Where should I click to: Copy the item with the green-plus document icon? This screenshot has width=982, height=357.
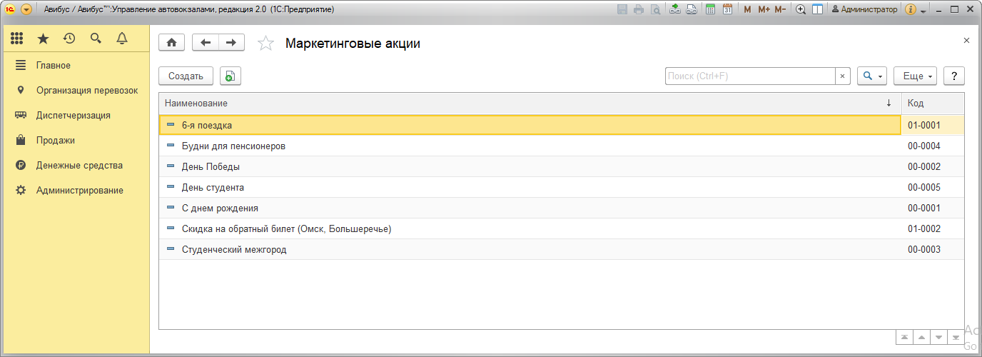click(231, 76)
